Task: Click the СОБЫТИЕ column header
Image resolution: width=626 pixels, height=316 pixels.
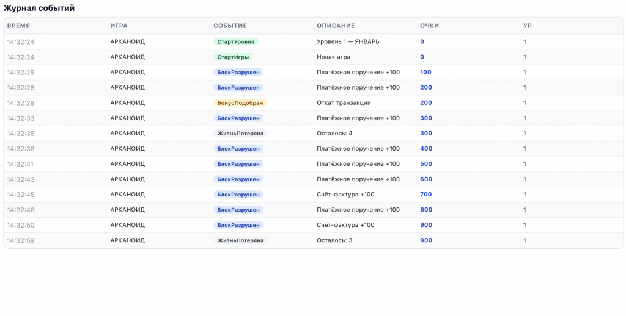Action: (x=230, y=26)
